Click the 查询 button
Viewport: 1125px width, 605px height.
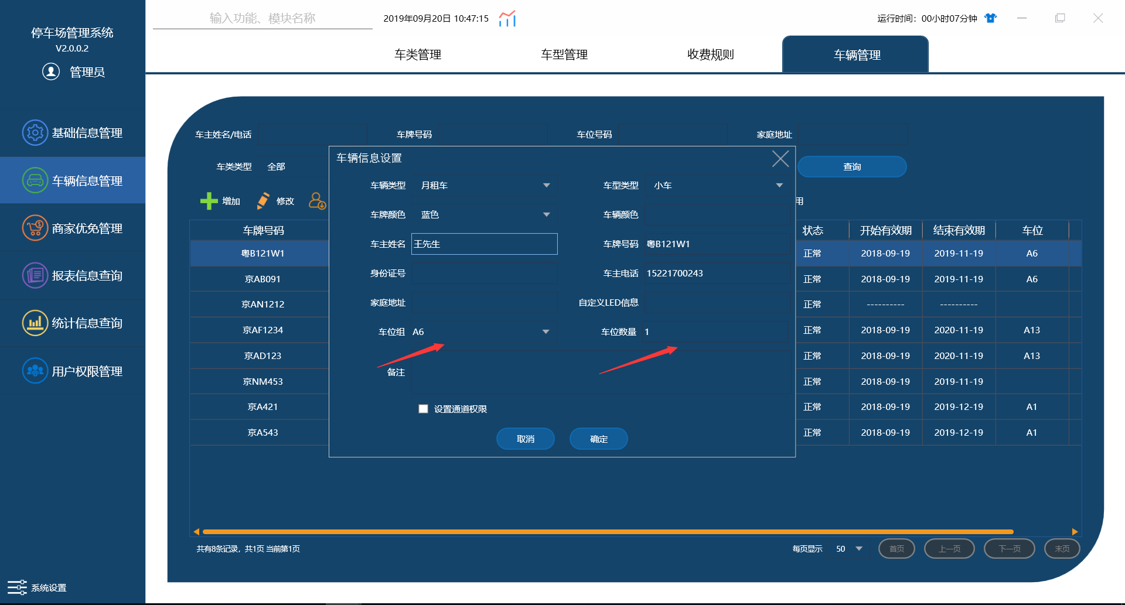[852, 166]
